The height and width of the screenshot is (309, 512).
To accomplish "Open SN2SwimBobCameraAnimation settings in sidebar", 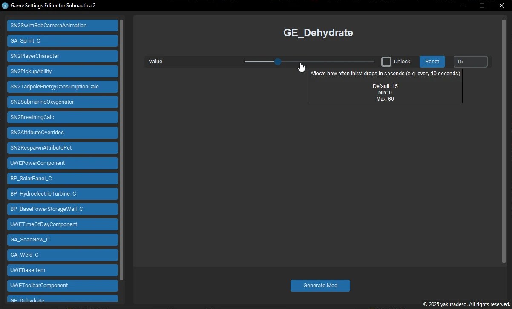I will pos(62,26).
